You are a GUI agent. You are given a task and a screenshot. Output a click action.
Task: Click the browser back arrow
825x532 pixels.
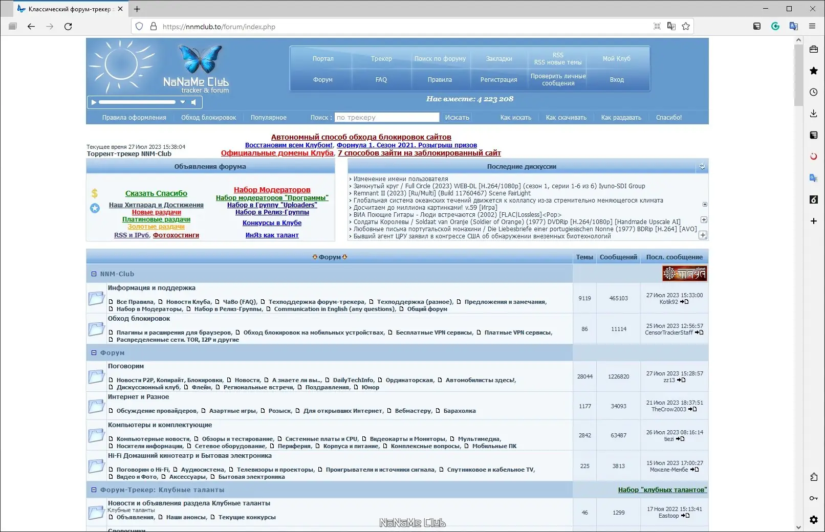pyautogui.click(x=31, y=27)
